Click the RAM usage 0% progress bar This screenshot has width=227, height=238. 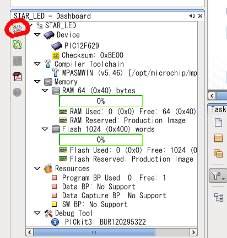tap(101, 101)
